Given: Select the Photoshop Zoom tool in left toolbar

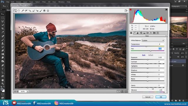Looking at the screenshot, I should click(3, 84).
